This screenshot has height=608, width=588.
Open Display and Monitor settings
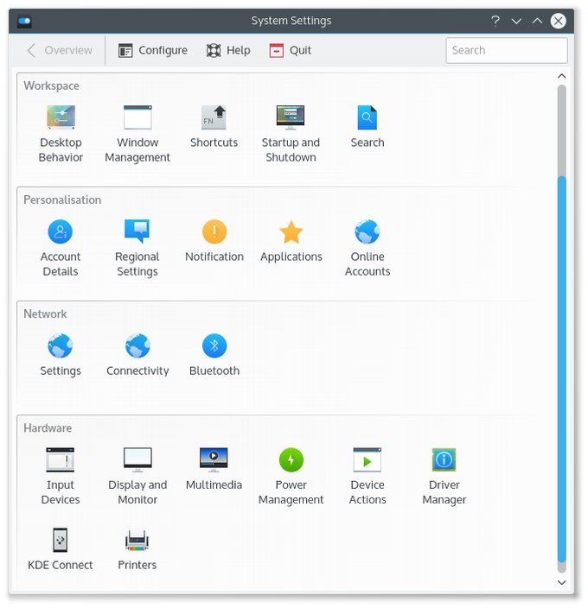(x=137, y=460)
